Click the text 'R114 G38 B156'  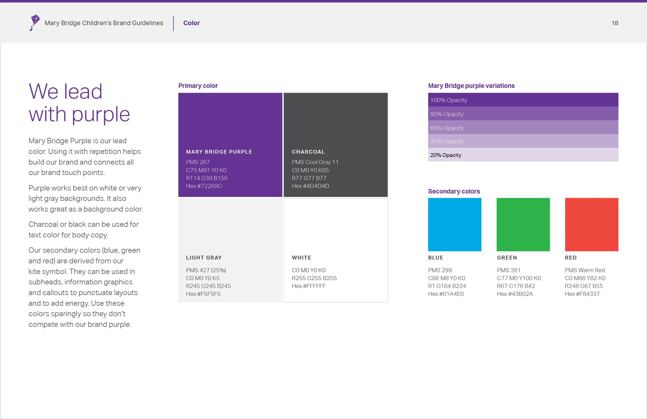207,178
